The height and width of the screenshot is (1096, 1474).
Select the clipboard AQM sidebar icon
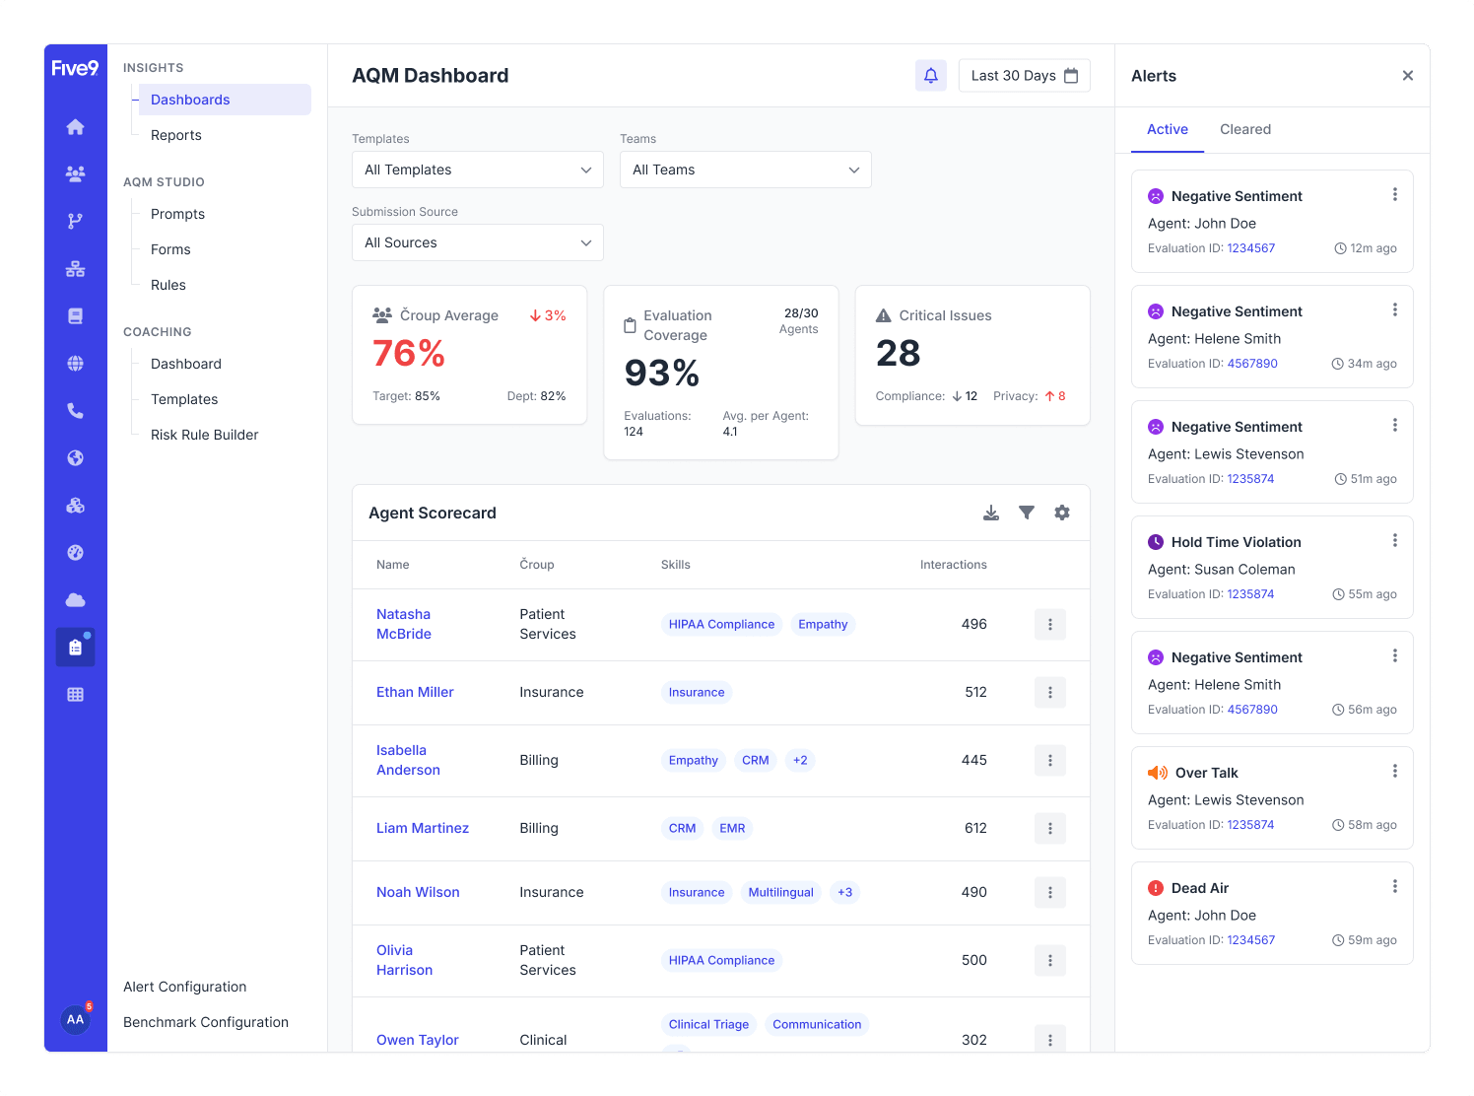[x=75, y=648]
